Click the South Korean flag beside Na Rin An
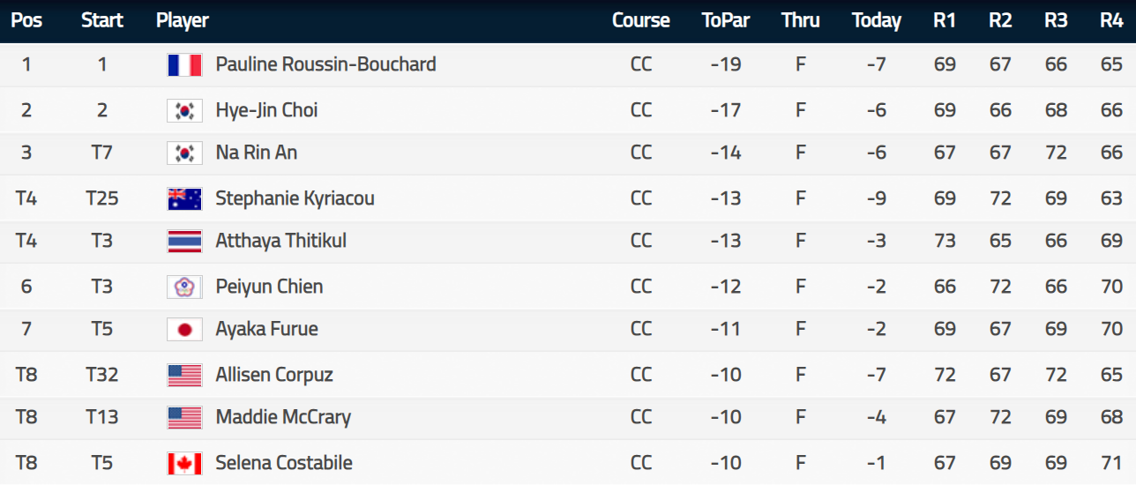This screenshot has width=1136, height=485. pos(184,153)
